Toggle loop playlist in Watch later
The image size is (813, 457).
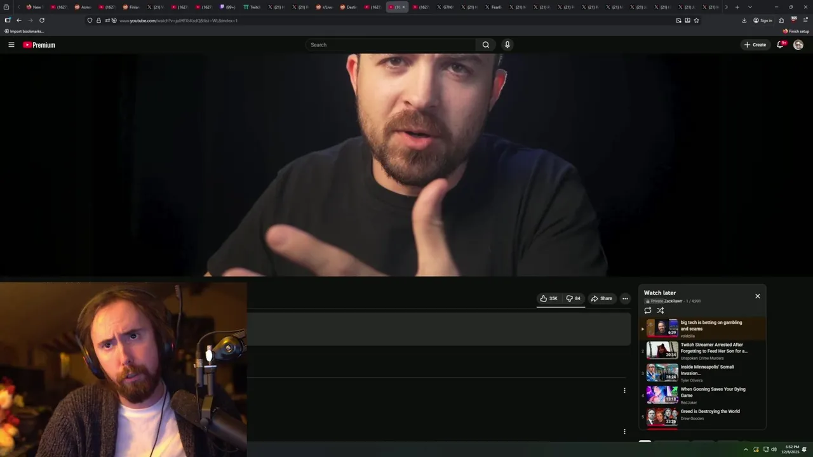coord(648,310)
